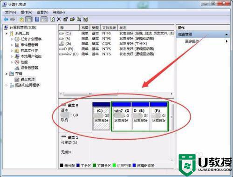The width and height of the screenshot is (233, 177).
Task: Expand the 服务和应用程序 node
Action: coord(7,85)
